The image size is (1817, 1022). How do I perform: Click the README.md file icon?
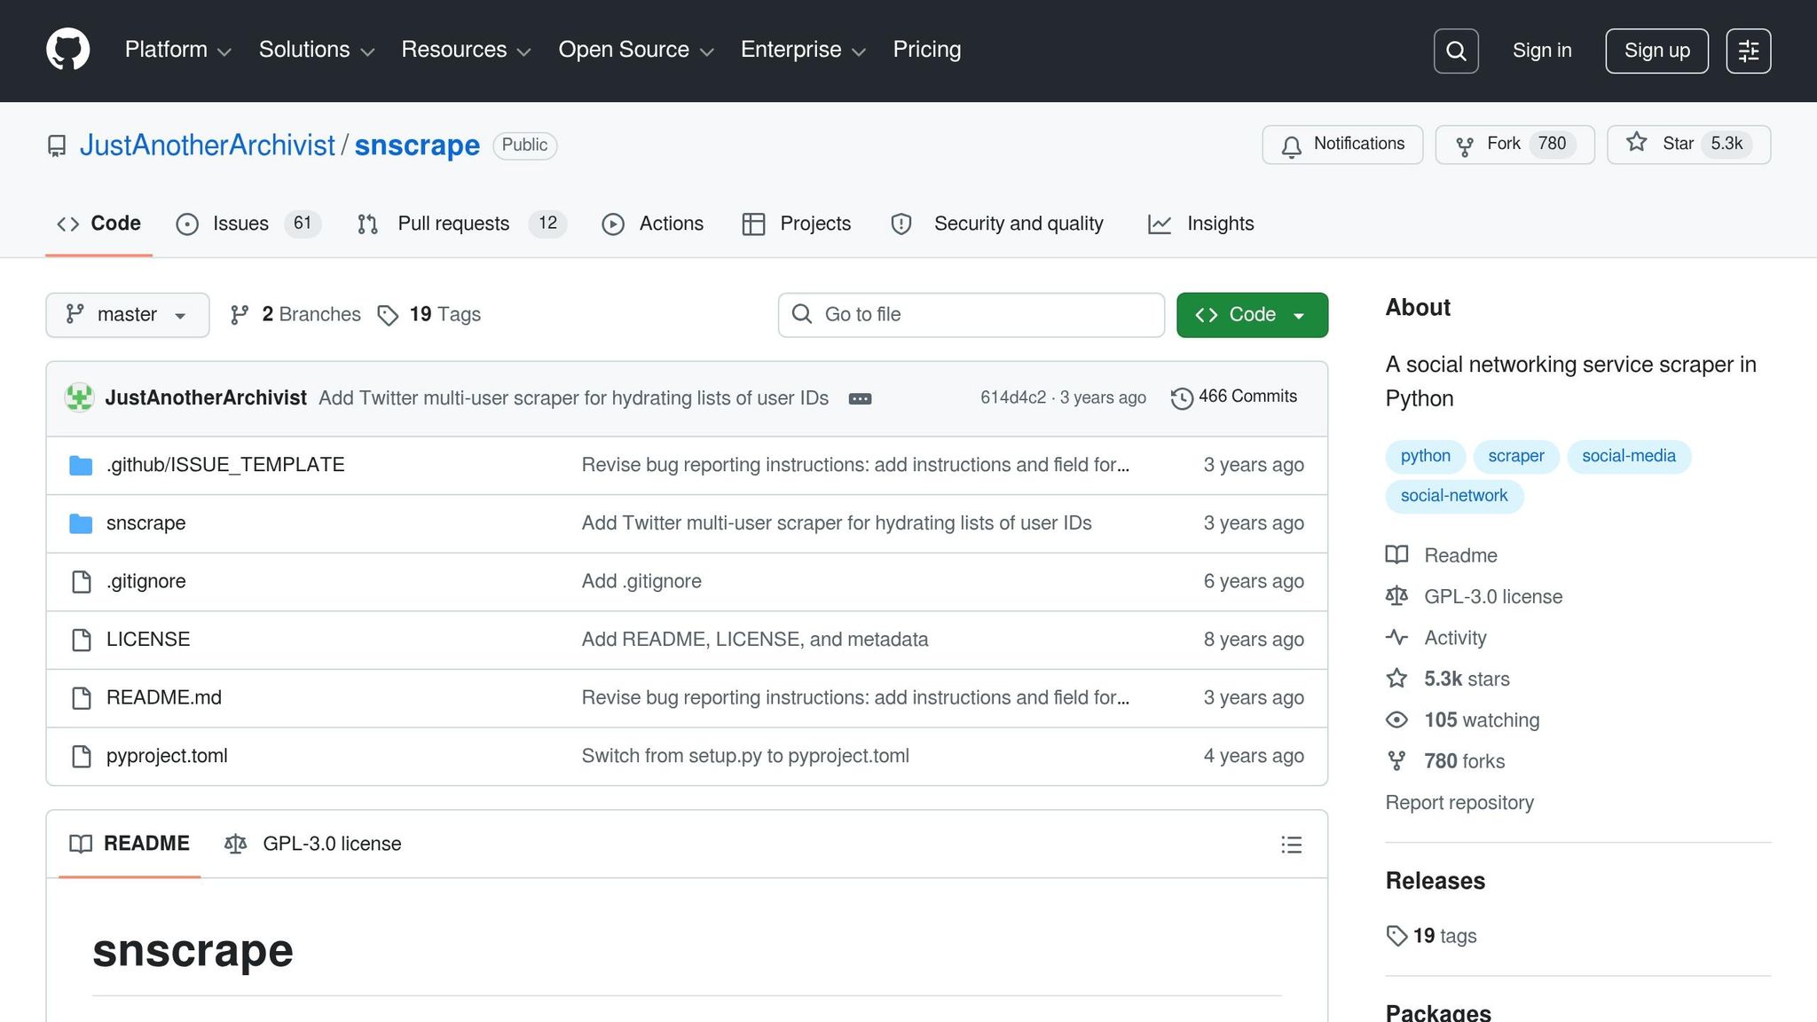(81, 698)
